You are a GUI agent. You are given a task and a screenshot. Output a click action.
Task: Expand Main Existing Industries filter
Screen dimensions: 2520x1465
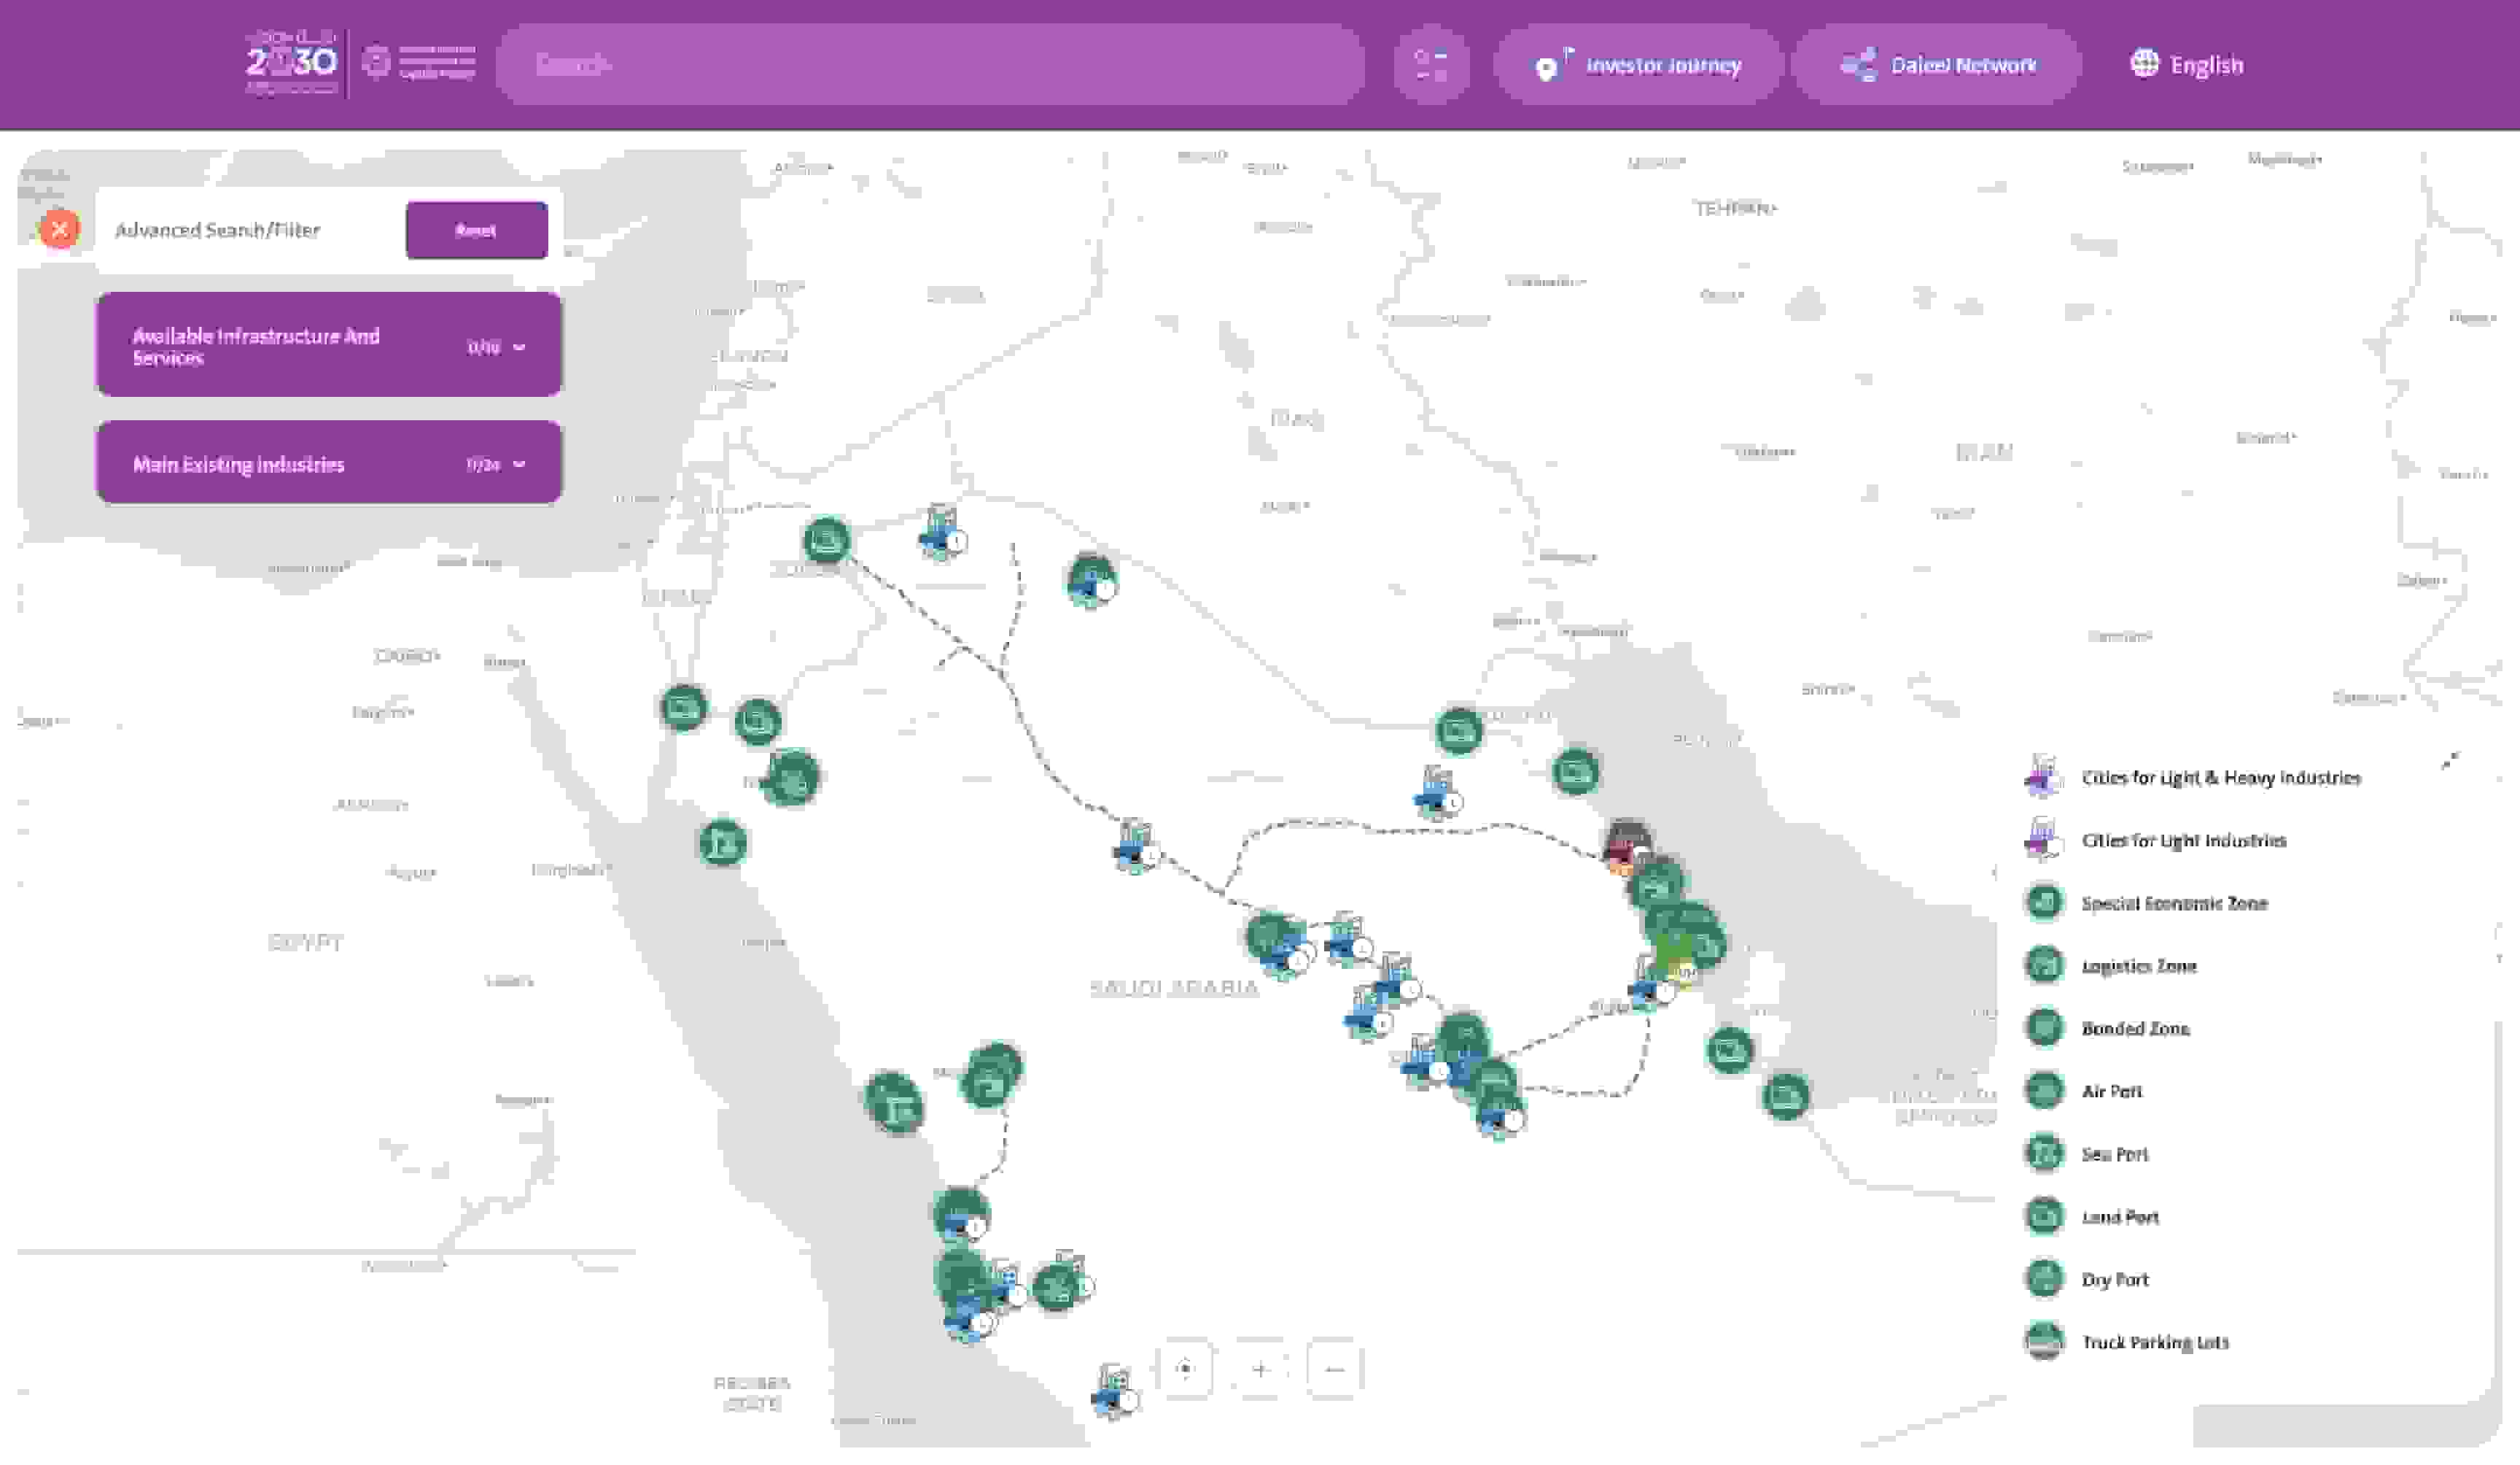click(328, 463)
